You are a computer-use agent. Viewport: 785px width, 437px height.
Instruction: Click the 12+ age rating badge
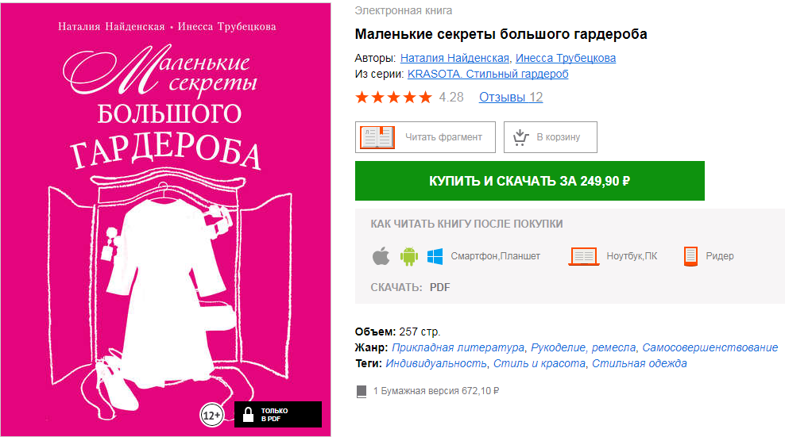tap(212, 415)
